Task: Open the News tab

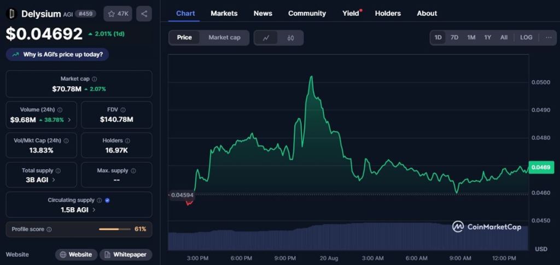Action: (x=263, y=14)
